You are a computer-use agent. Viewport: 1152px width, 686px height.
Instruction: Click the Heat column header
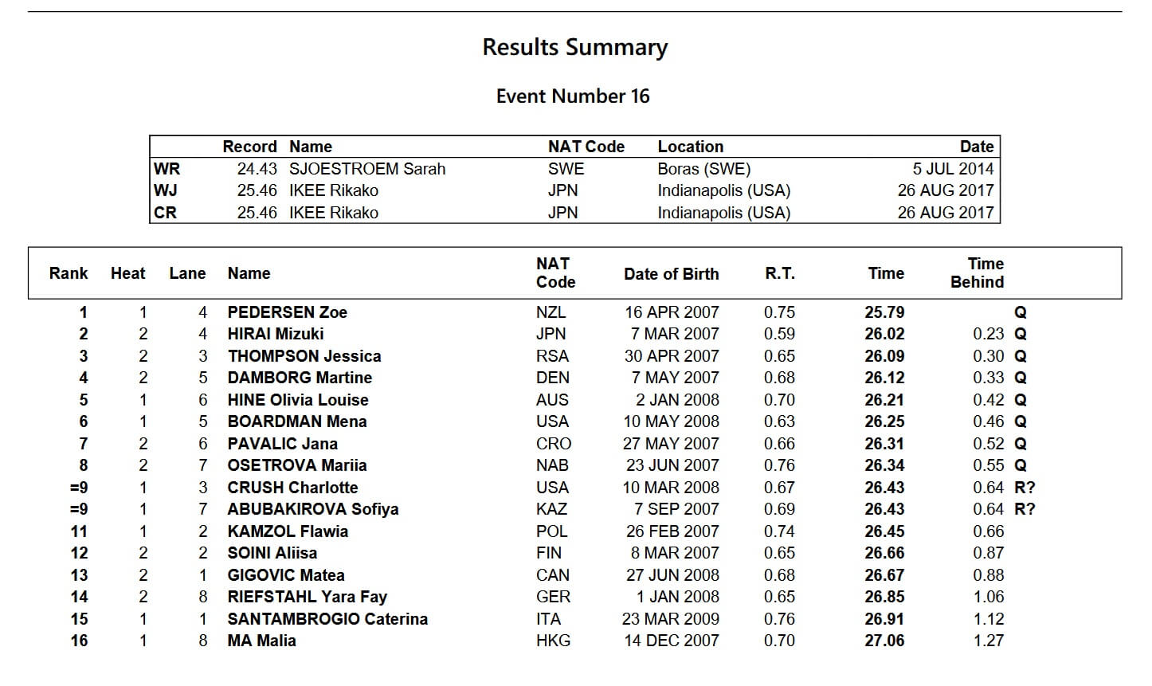click(127, 273)
